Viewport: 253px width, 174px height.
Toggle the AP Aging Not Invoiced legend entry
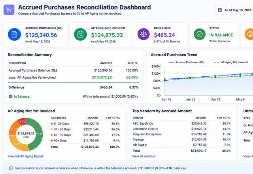tap(231, 62)
